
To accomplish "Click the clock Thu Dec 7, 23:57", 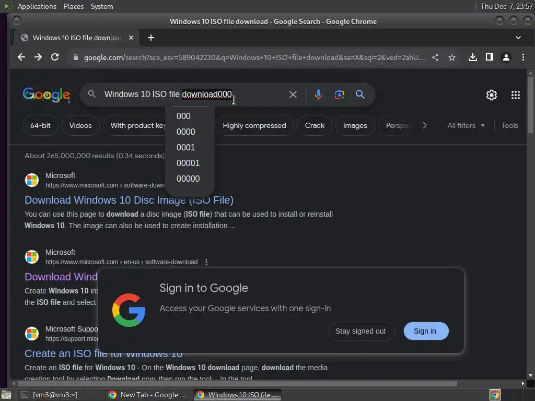I will (506, 6).
